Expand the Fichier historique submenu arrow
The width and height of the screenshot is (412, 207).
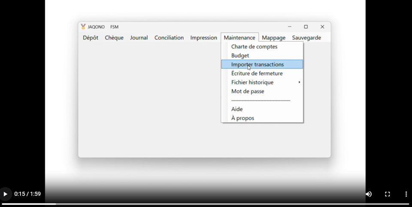tap(299, 83)
